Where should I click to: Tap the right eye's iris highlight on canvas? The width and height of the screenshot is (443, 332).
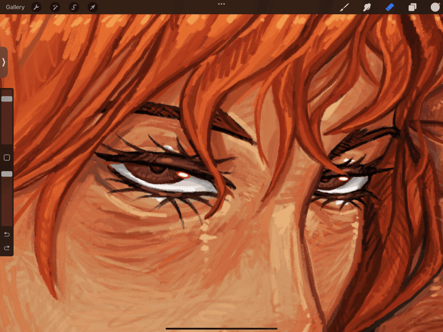[343, 179]
